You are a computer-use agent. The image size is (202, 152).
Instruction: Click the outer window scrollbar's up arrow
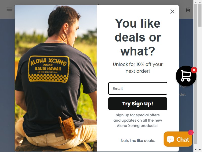(x=200, y=2)
